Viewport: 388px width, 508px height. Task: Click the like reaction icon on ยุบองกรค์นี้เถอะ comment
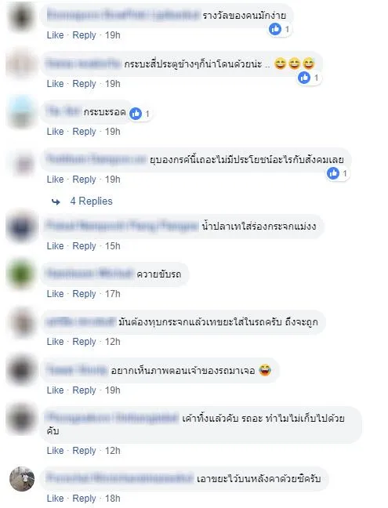click(333, 173)
